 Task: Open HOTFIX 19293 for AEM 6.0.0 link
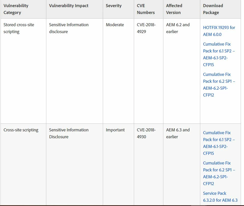pos(219,31)
